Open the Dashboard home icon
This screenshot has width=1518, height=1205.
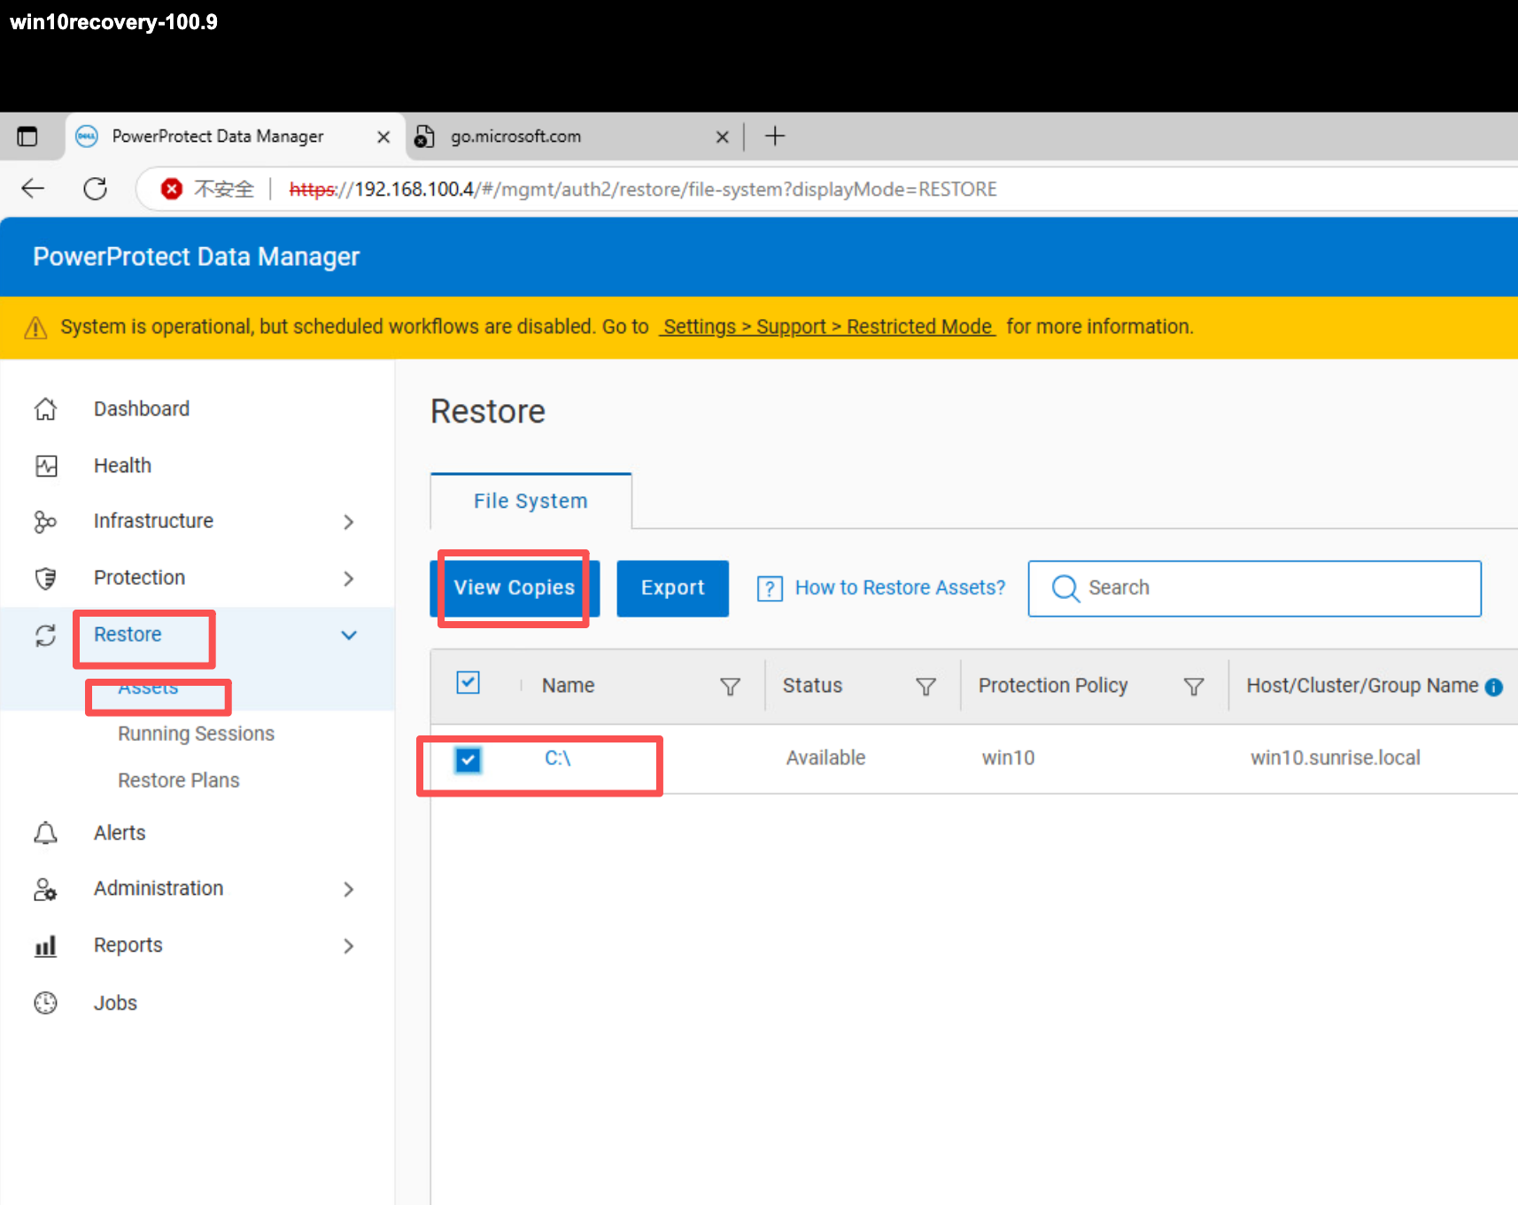pyautogui.click(x=45, y=409)
